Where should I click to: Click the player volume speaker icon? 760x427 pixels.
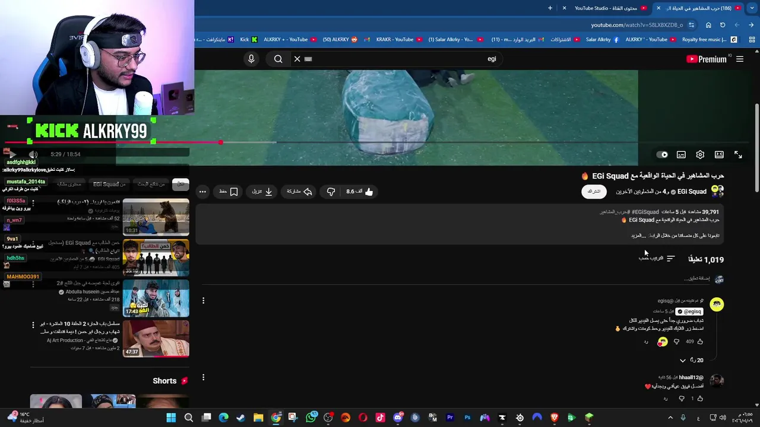(33, 154)
